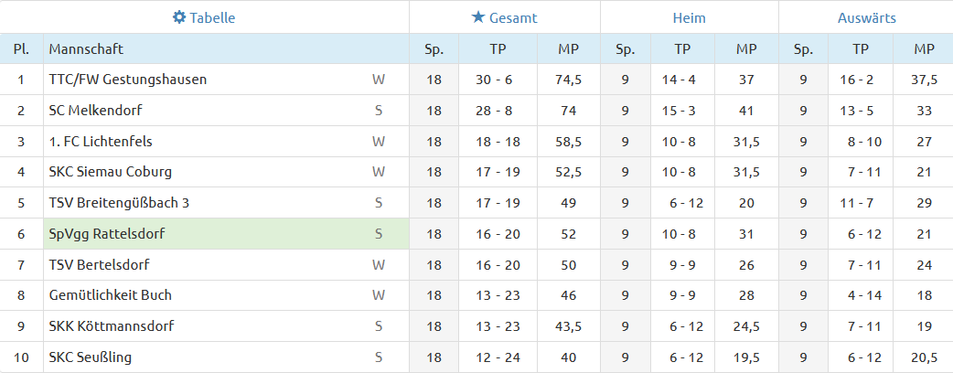Click the Pl. column header
The width and height of the screenshot is (953, 373).
point(21,49)
